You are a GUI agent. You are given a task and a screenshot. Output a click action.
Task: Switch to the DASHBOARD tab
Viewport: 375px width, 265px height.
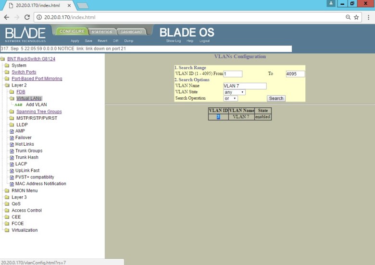click(131, 32)
